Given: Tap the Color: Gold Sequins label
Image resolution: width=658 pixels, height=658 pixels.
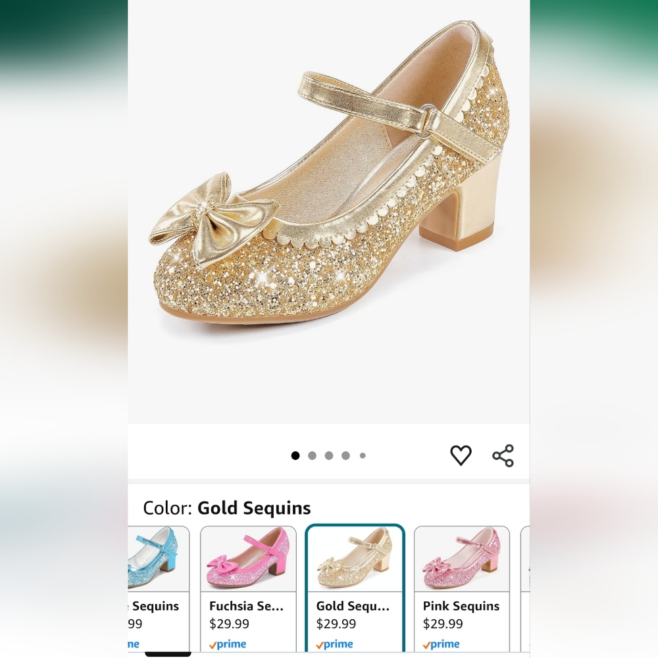Looking at the screenshot, I should pos(226,507).
